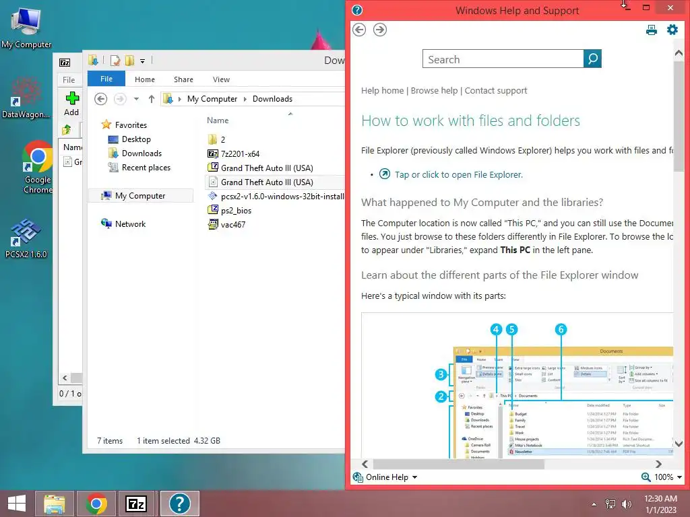Select vac467 file
690x517 pixels.
pyautogui.click(x=226, y=224)
